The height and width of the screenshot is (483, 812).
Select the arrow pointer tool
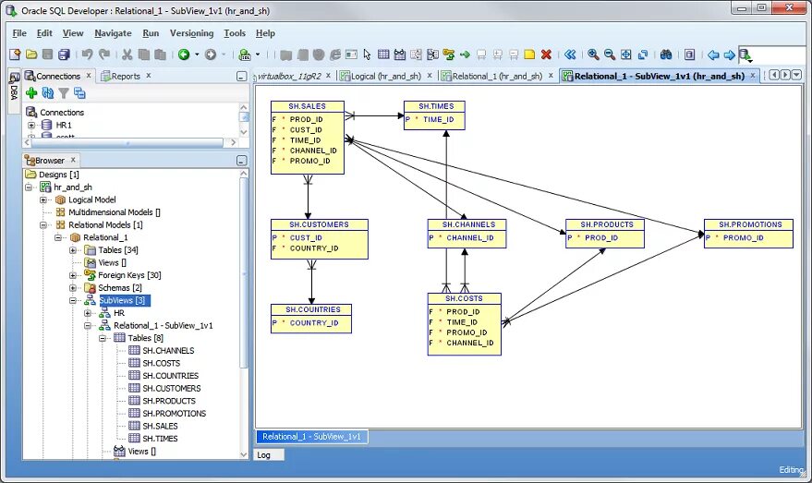[367, 54]
